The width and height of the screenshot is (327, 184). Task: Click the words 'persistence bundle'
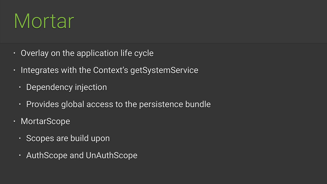click(x=175, y=104)
